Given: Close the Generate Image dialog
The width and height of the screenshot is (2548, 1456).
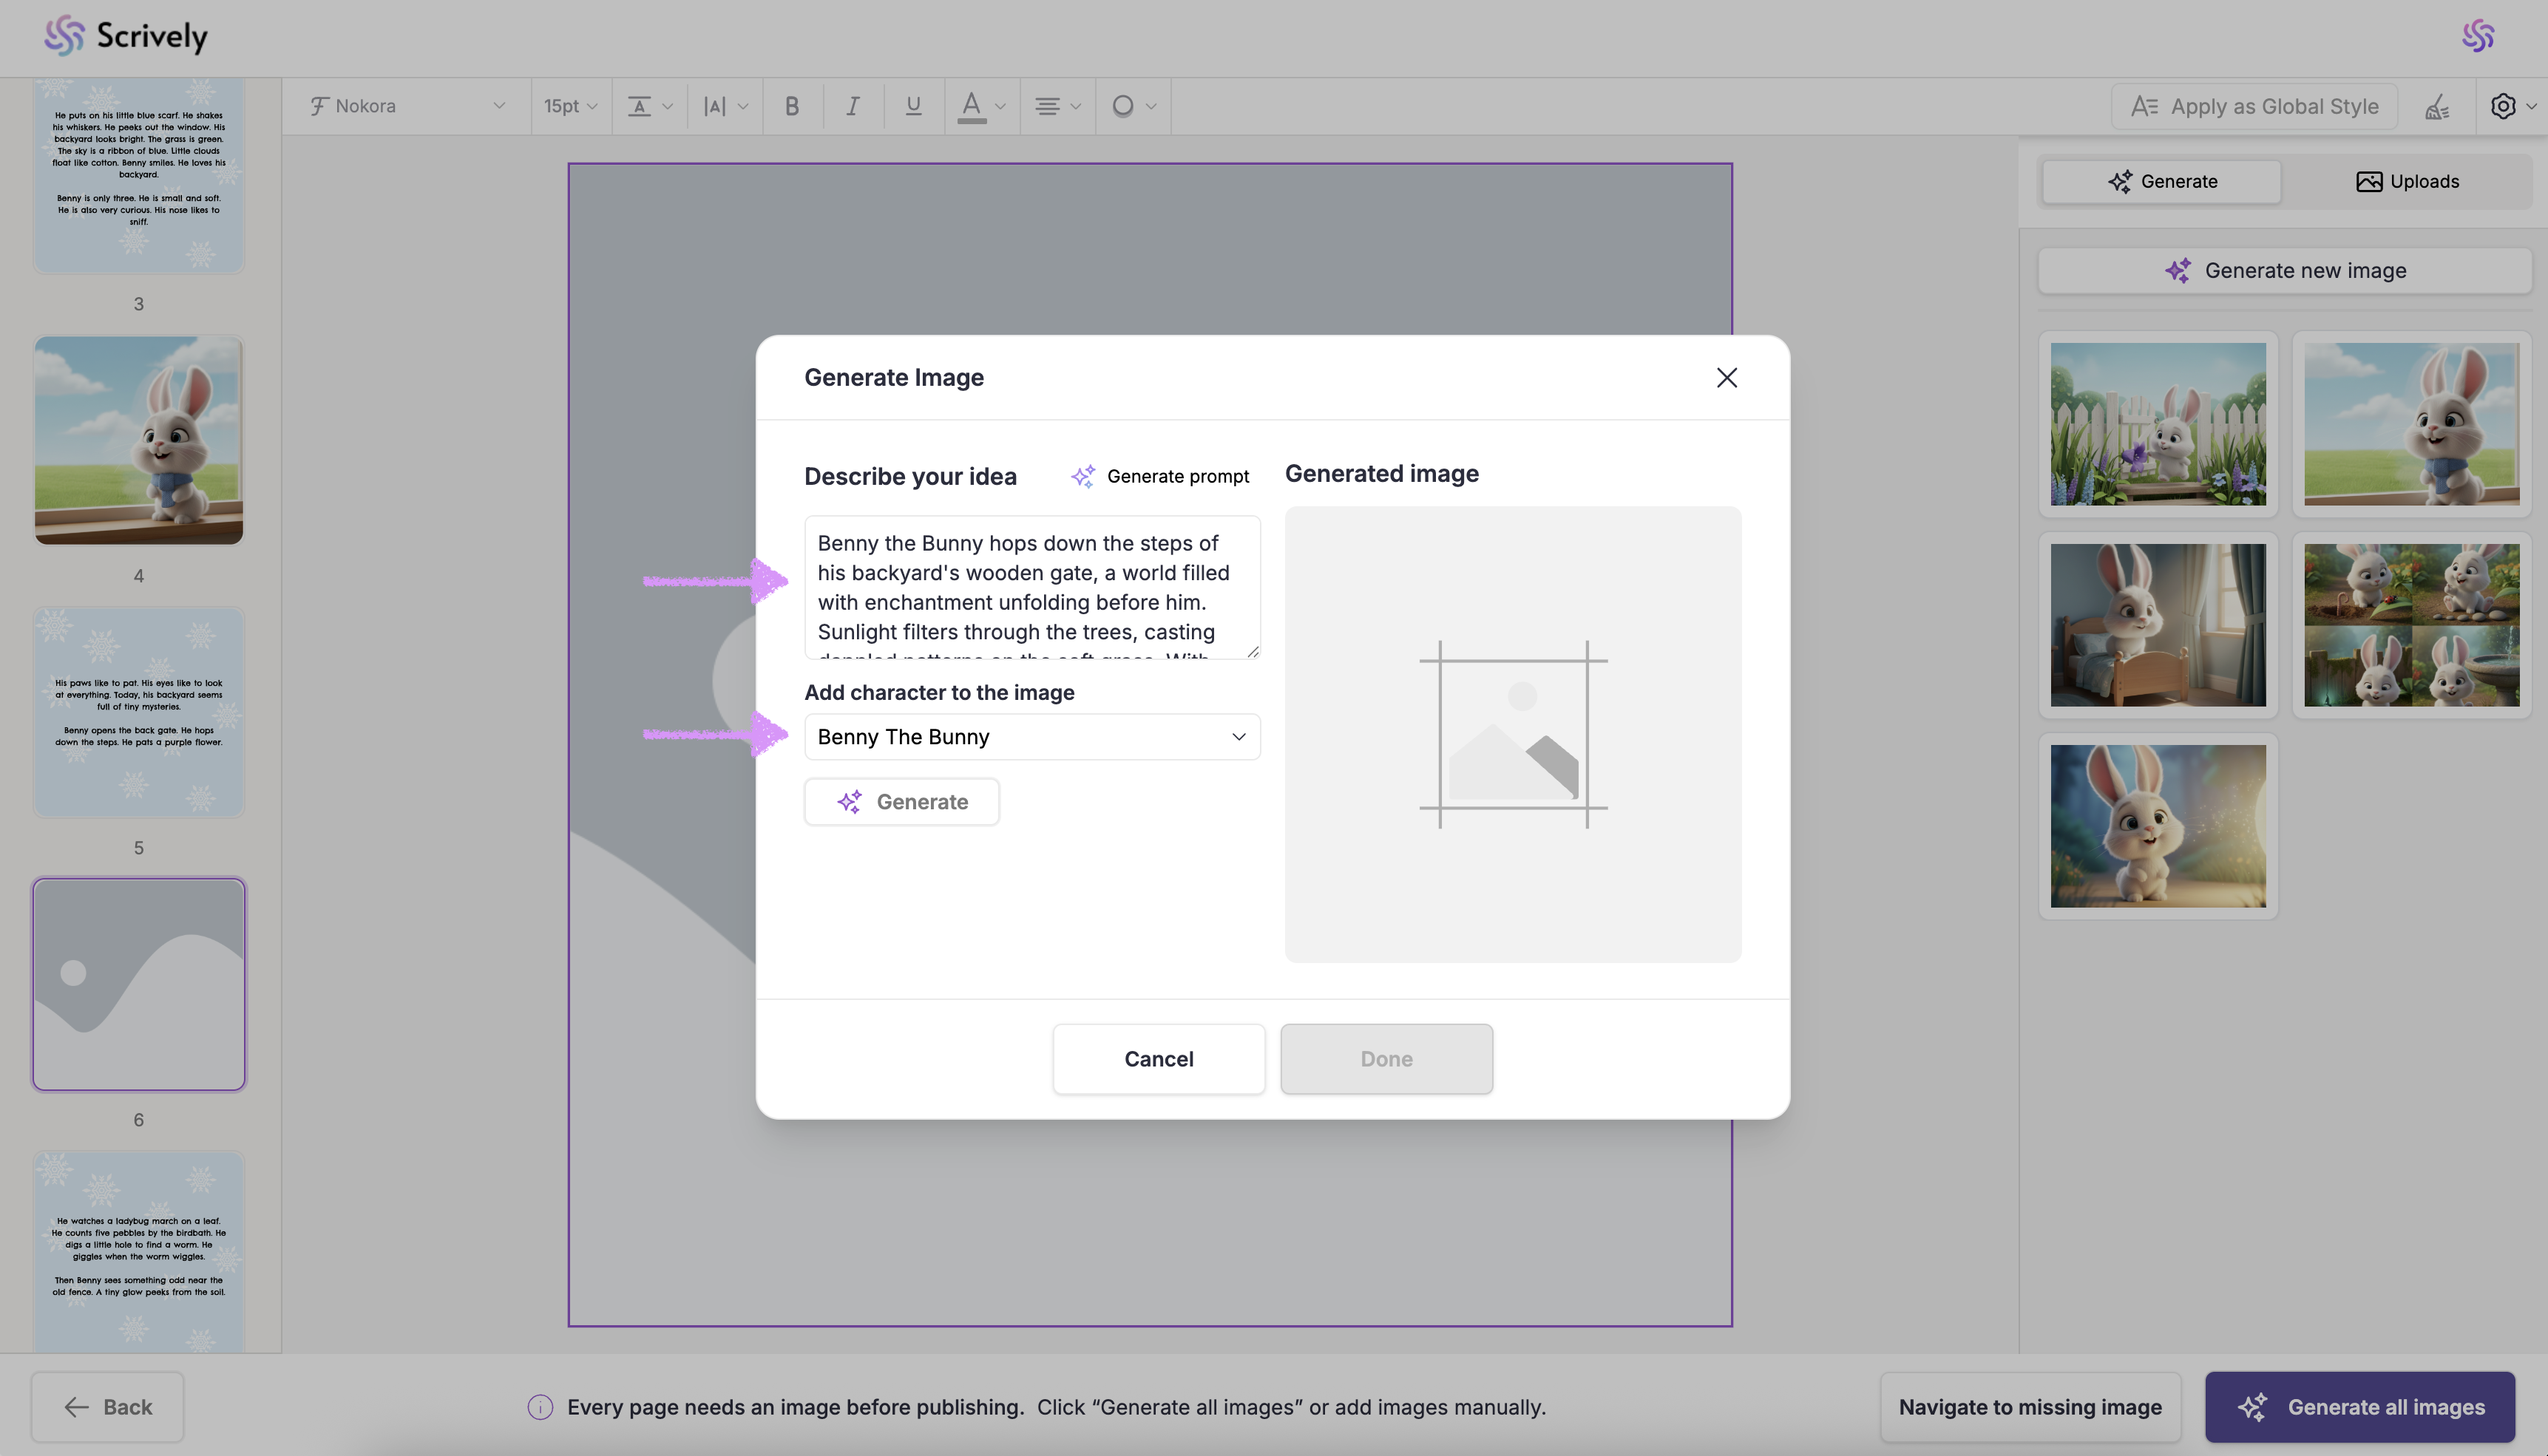Looking at the screenshot, I should (1726, 377).
